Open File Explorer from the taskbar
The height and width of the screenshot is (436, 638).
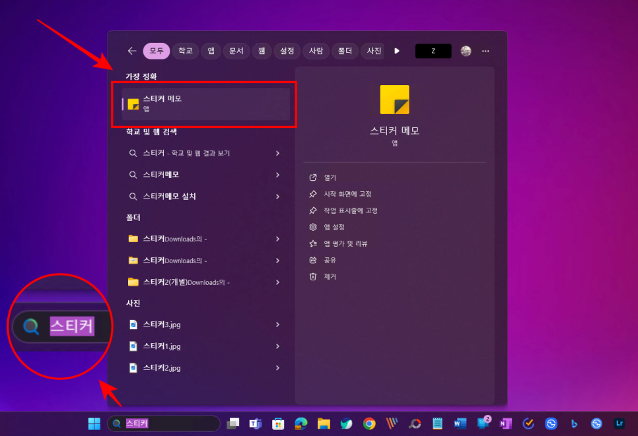324,424
